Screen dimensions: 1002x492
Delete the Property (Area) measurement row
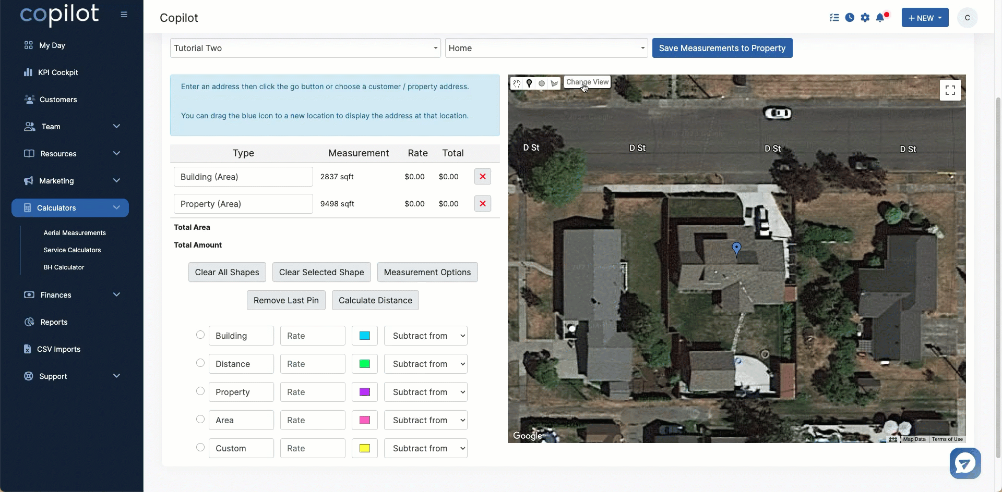click(483, 204)
